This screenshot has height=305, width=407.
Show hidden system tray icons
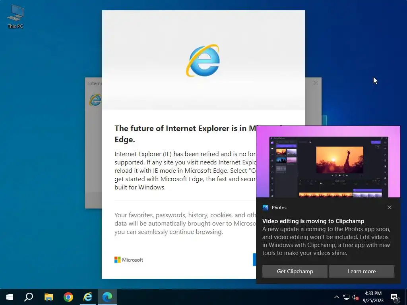[x=336, y=297]
